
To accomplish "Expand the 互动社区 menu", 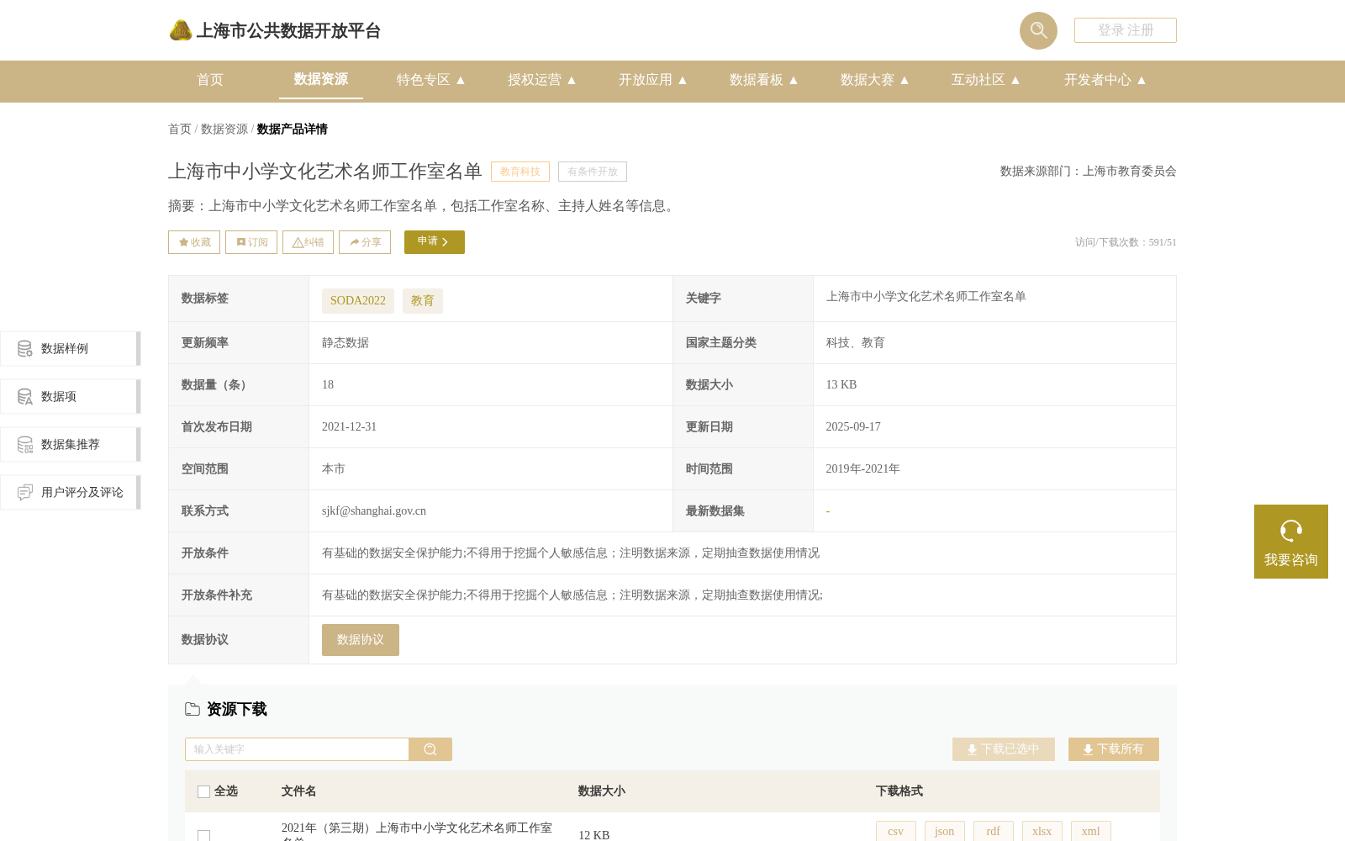I will (x=986, y=80).
